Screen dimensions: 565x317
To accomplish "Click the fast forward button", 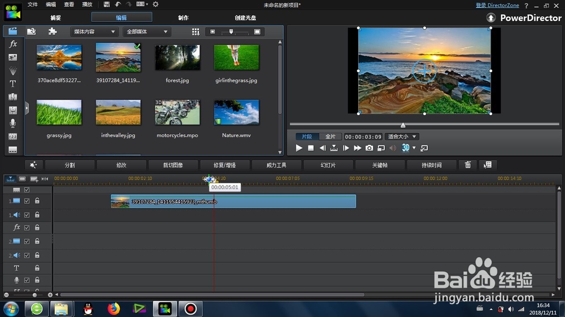I will (357, 148).
